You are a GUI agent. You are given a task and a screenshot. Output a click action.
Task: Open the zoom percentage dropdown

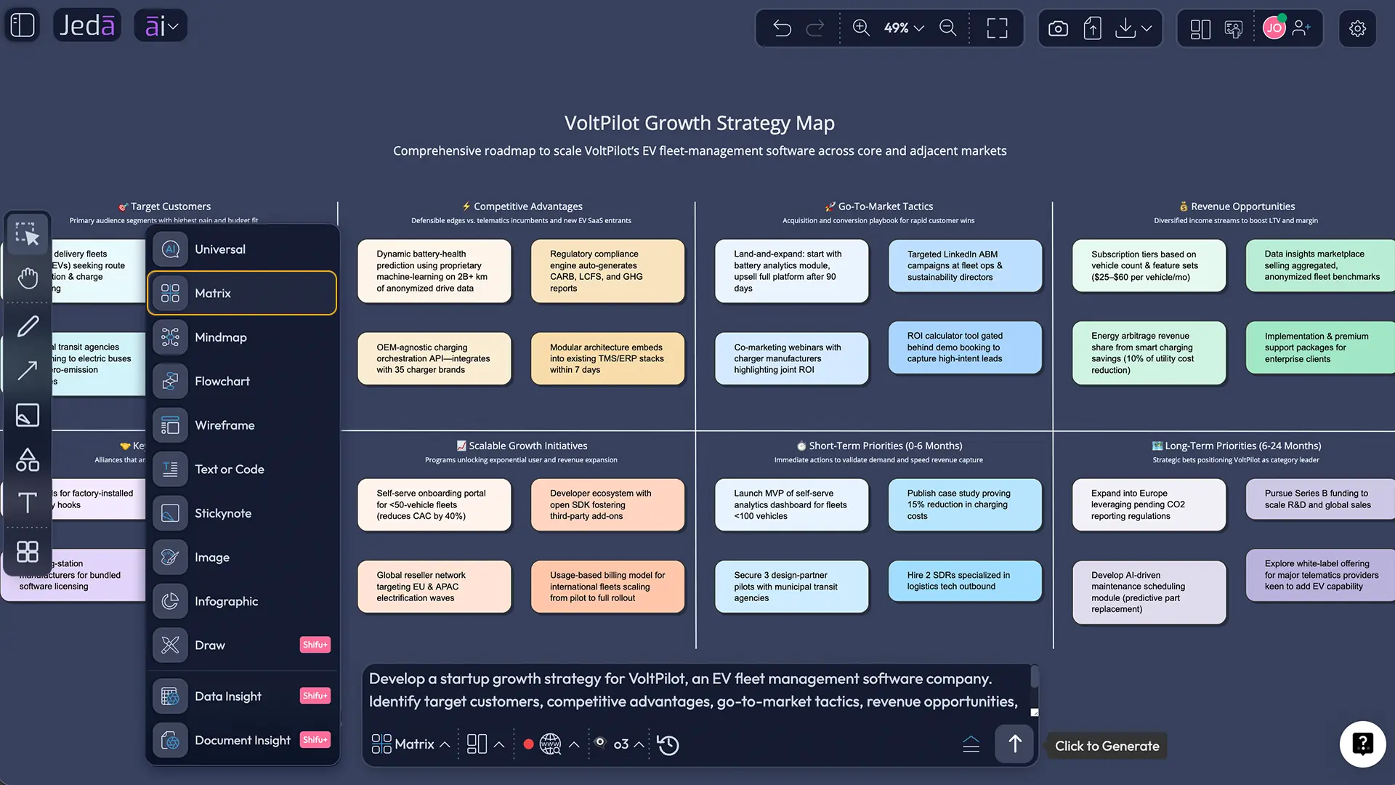pyautogui.click(x=904, y=28)
